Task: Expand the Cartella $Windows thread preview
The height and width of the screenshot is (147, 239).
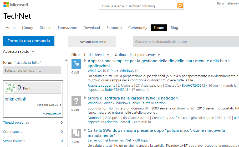Action: [85, 130]
